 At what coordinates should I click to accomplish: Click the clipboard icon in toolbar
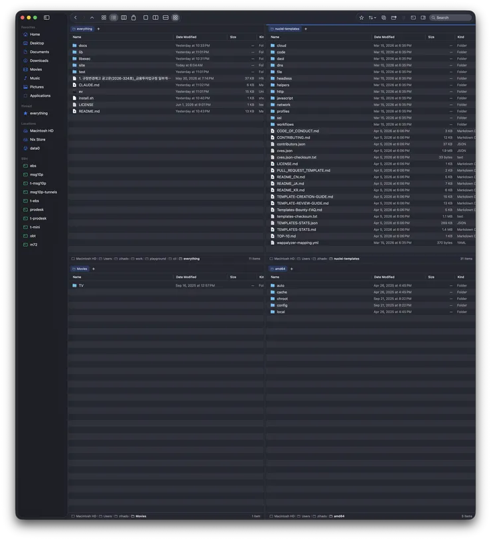tap(133, 17)
